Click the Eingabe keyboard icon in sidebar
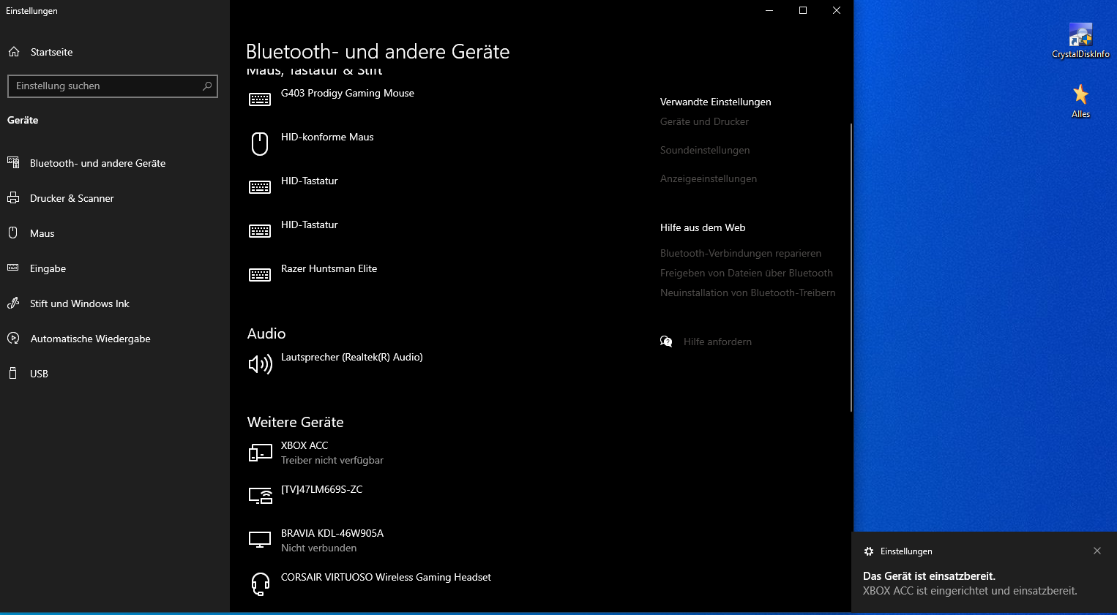The width and height of the screenshot is (1117, 615). point(13,268)
